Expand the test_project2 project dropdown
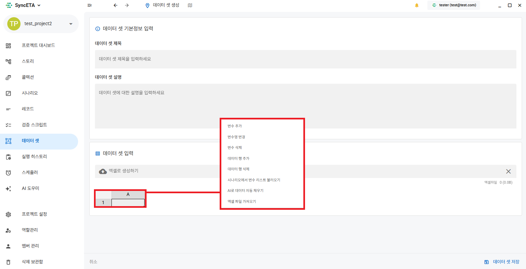Screen dimensions: 526x269 click(x=71, y=24)
